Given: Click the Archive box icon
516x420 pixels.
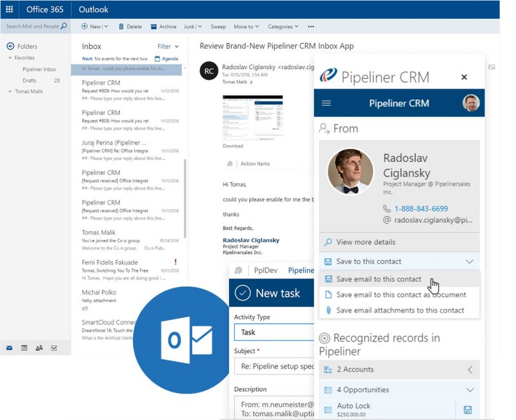Looking at the screenshot, I should [154, 26].
